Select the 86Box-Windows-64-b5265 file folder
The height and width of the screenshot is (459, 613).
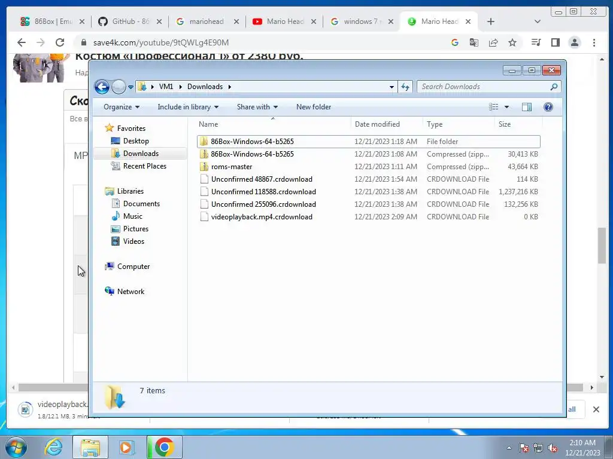click(x=369, y=141)
